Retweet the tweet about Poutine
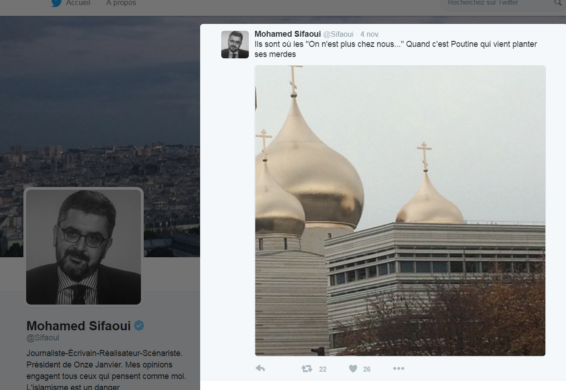 tap(307, 368)
